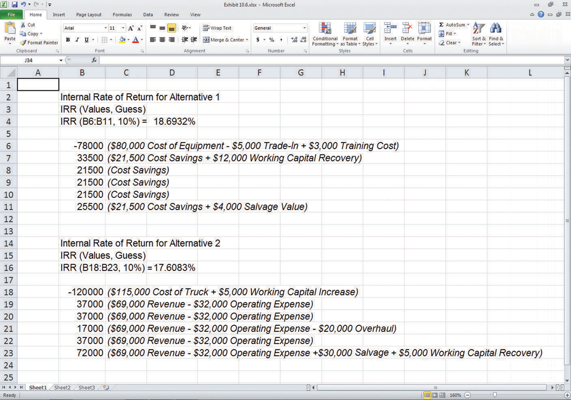Click the insert function fx icon
This screenshot has width=571, height=400.
[94, 60]
